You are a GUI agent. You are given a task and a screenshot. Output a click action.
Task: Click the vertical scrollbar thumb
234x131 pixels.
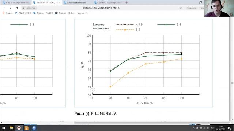click(232, 83)
